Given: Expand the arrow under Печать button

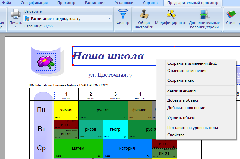Looking at the screenshot, I should click(x=16, y=27).
